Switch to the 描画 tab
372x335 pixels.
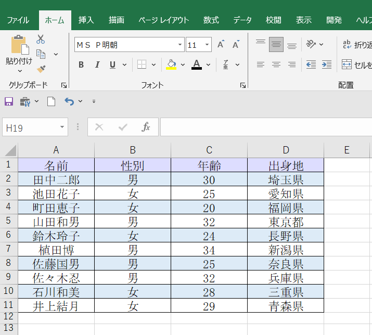116,20
